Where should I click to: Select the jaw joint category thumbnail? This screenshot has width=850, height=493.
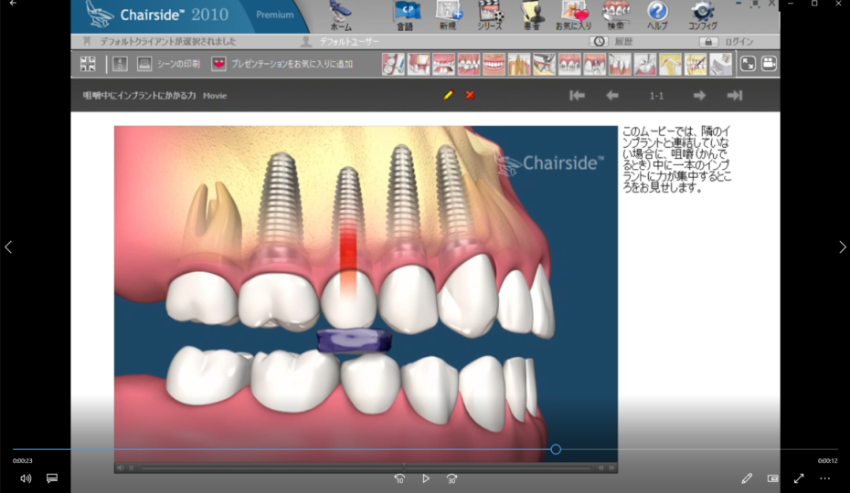(x=670, y=64)
